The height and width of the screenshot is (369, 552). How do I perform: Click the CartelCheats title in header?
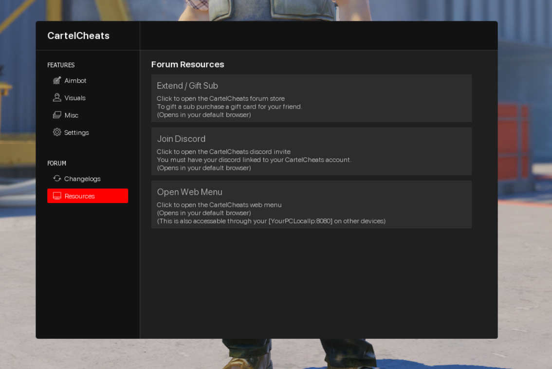click(78, 36)
